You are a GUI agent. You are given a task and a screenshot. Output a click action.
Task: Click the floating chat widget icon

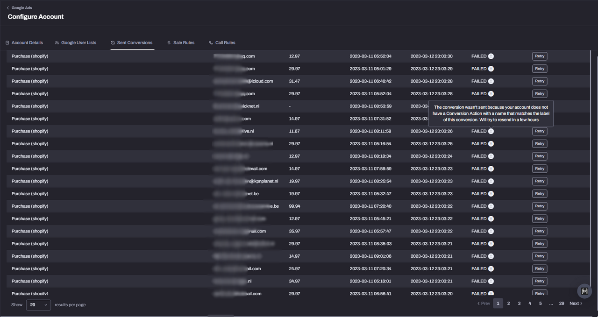click(584, 291)
